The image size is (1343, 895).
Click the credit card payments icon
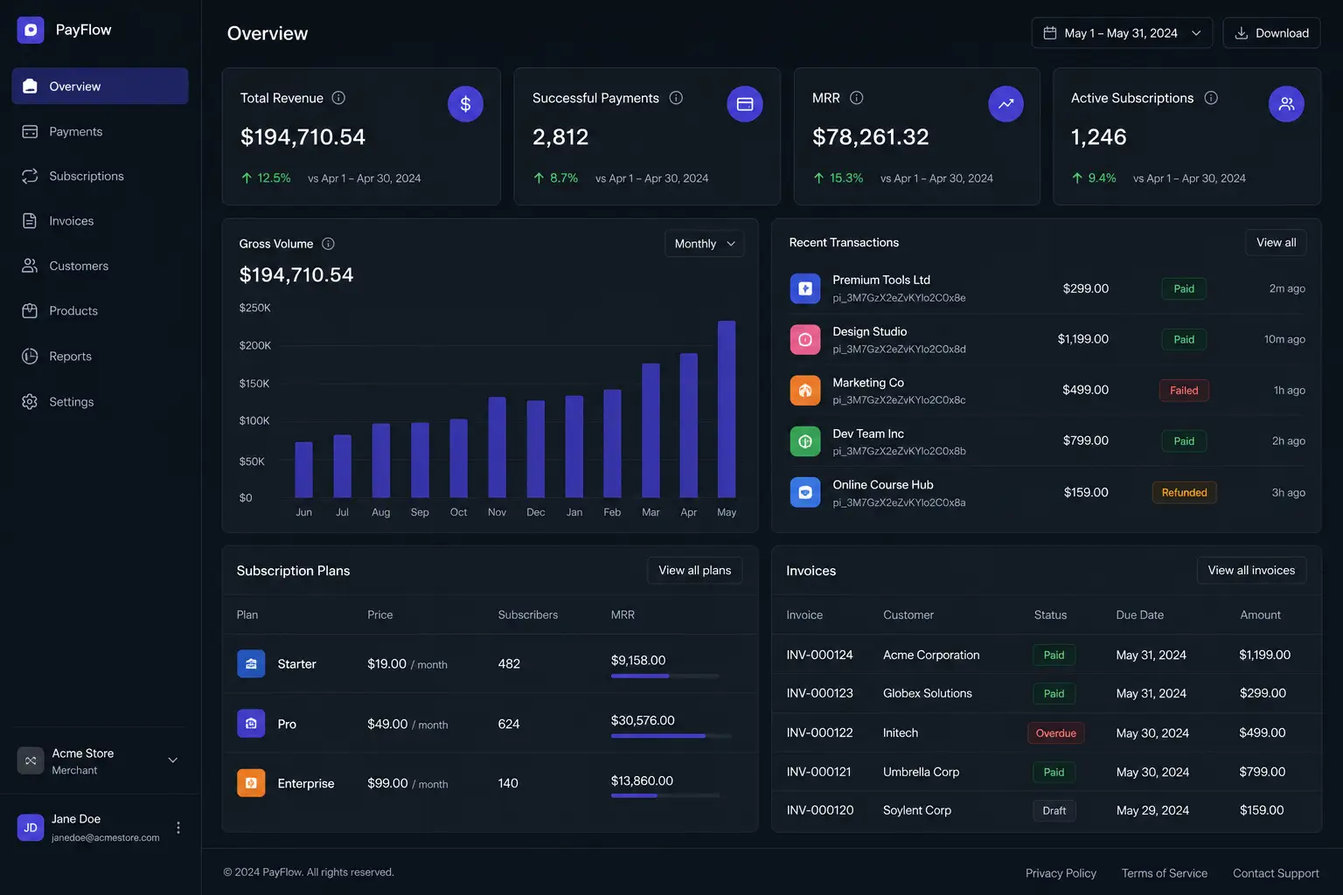pos(745,104)
